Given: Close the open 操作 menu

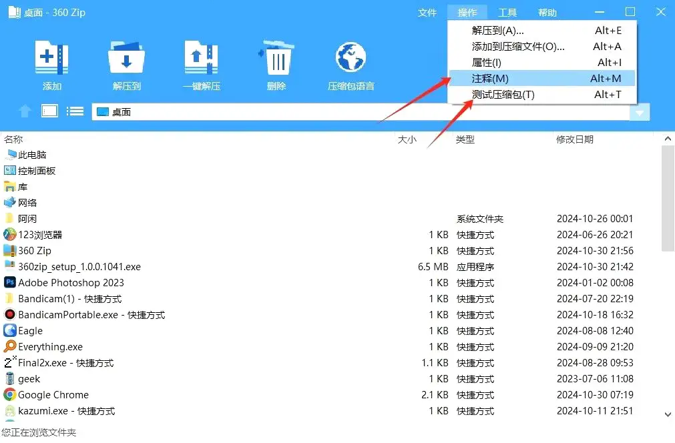Looking at the screenshot, I should (x=467, y=13).
